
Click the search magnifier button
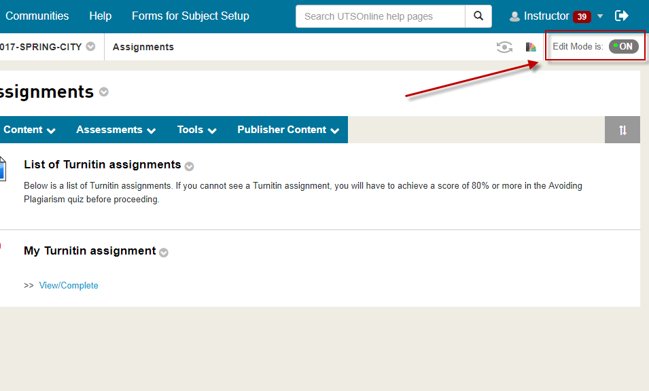[478, 16]
